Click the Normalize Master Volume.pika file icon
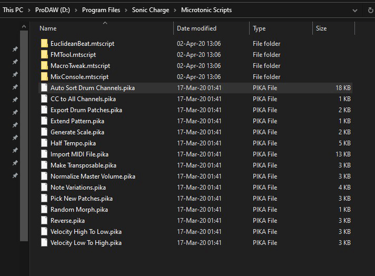 (x=44, y=176)
